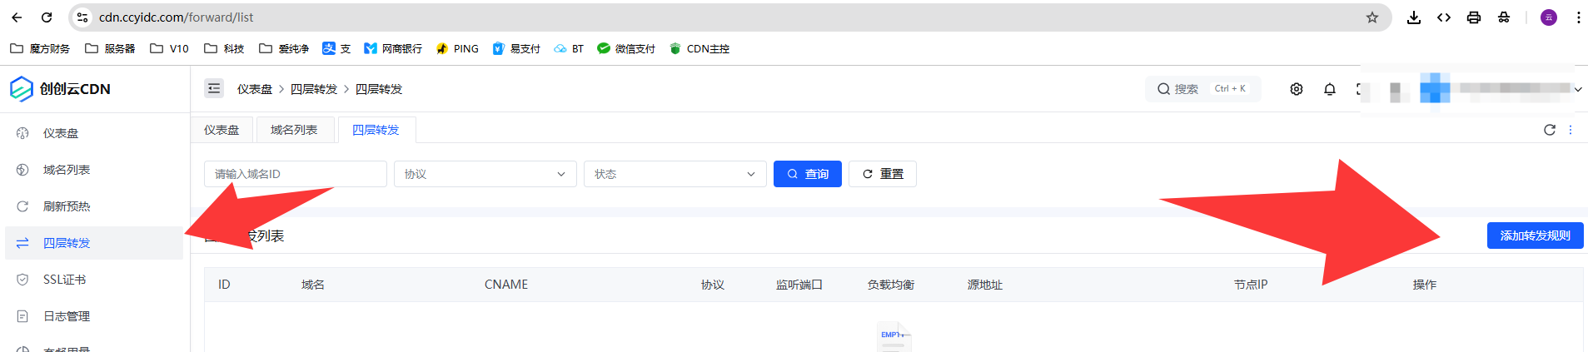Click the 创创云CDN logo
The height and width of the screenshot is (352, 1588).
coord(60,89)
